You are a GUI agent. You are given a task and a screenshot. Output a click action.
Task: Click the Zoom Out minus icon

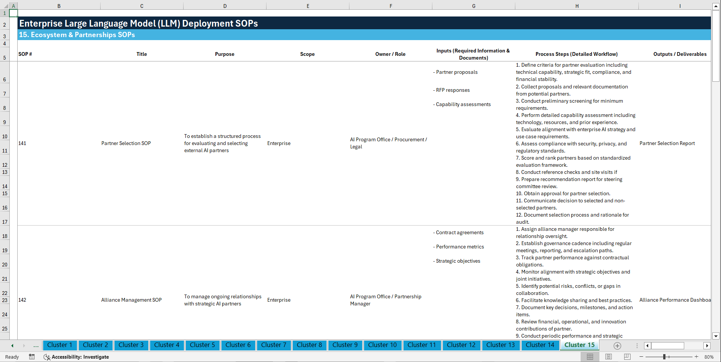[642, 356]
